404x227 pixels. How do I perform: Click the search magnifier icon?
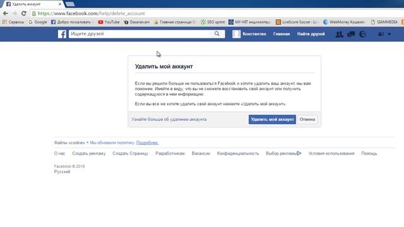217,33
